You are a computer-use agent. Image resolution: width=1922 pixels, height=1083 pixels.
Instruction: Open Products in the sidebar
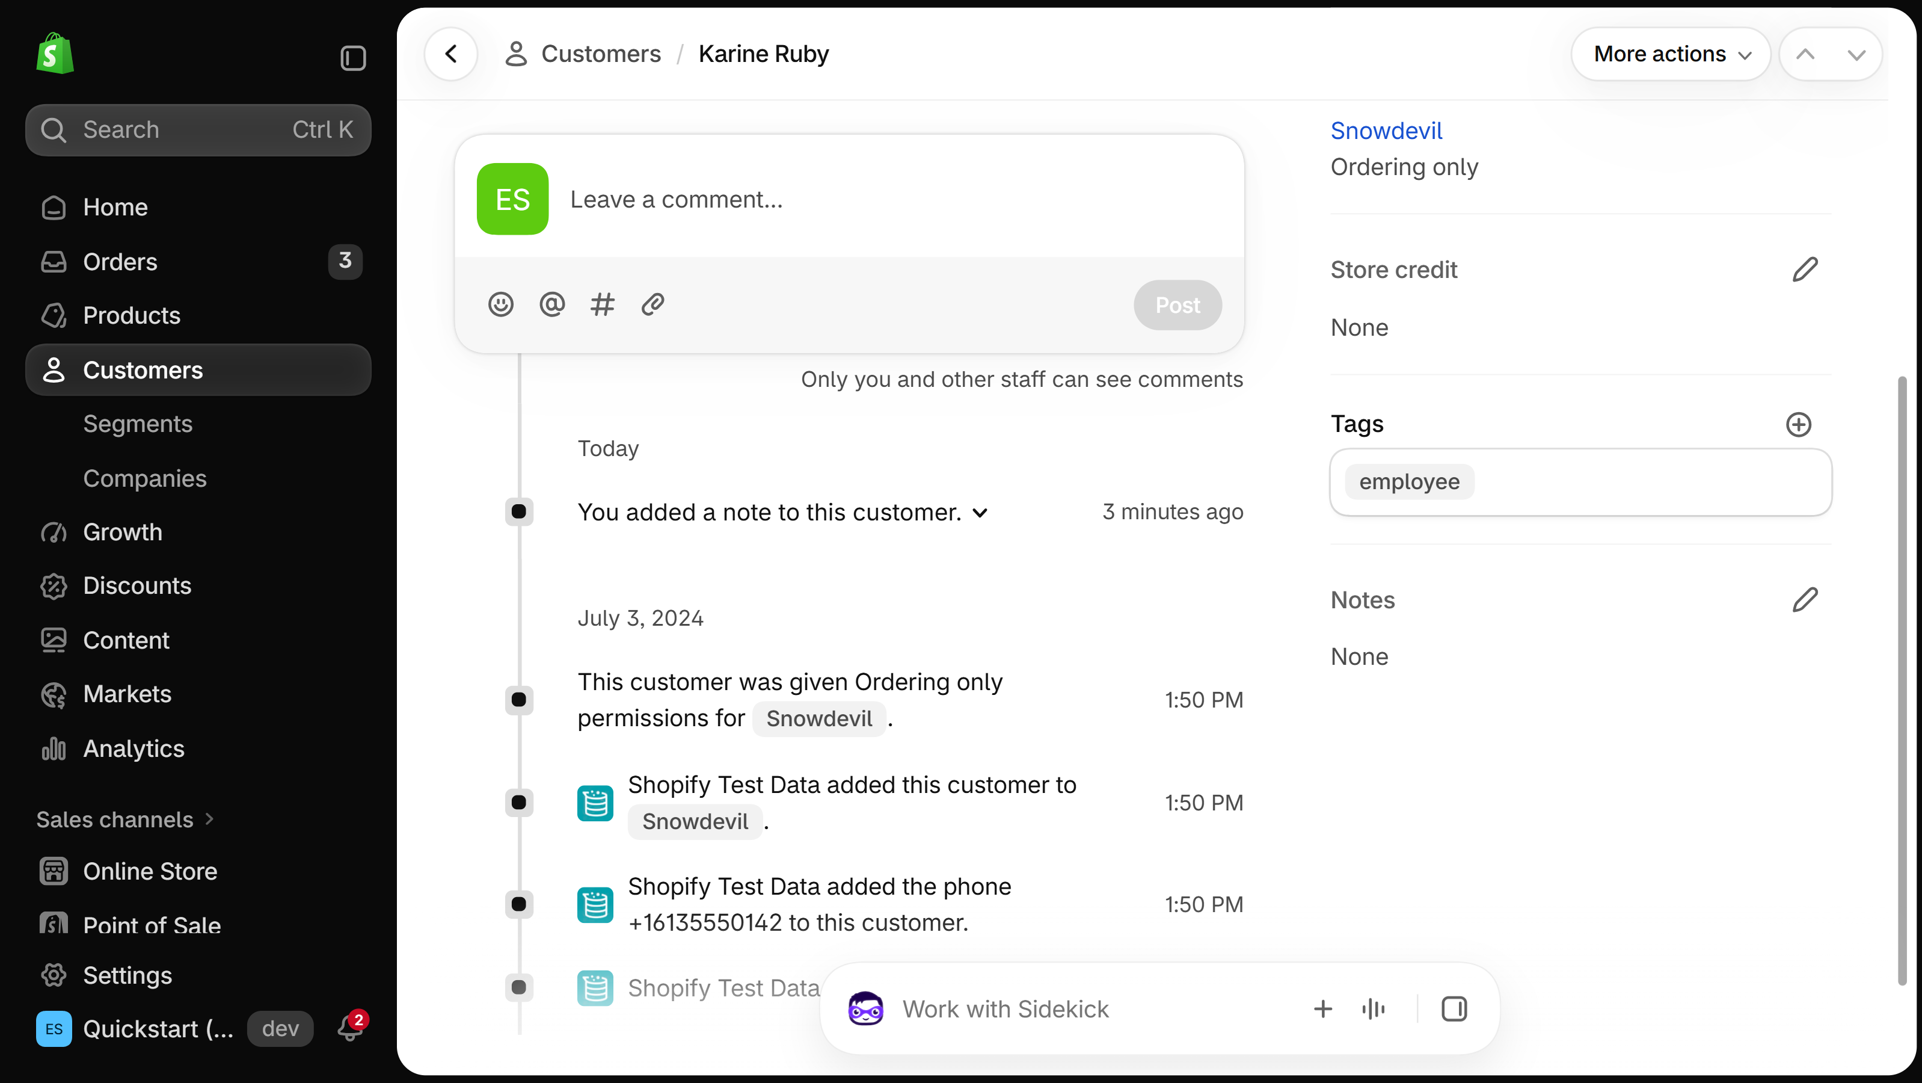coord(198,315)
